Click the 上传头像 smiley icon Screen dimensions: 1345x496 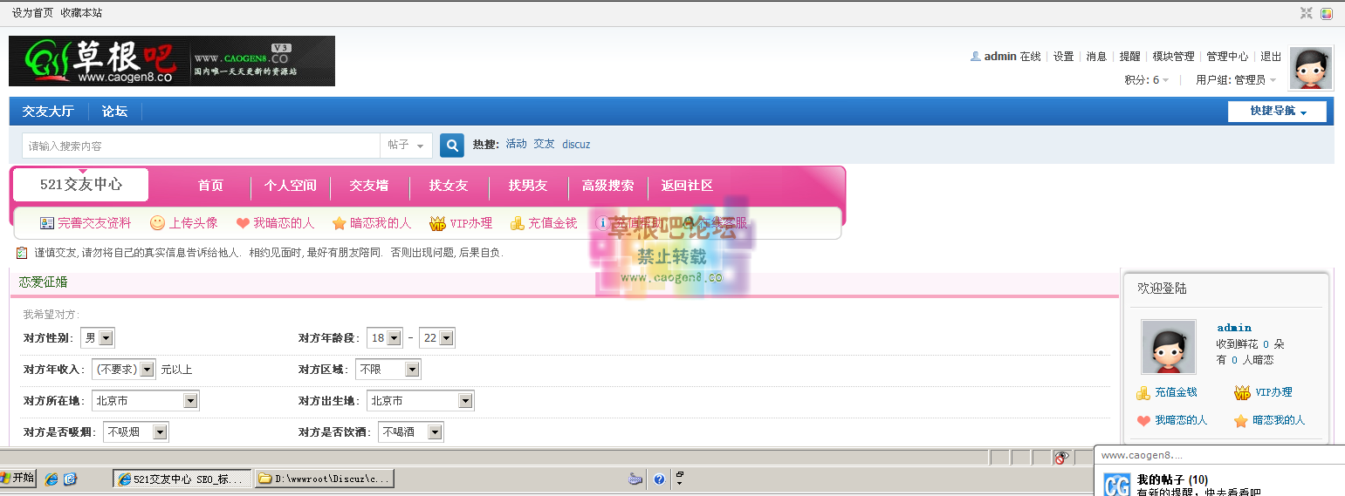coord(157,223)
